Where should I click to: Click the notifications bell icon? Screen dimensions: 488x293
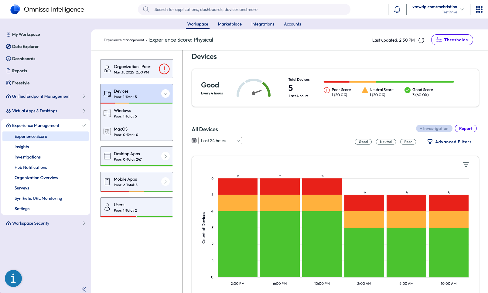397,10
